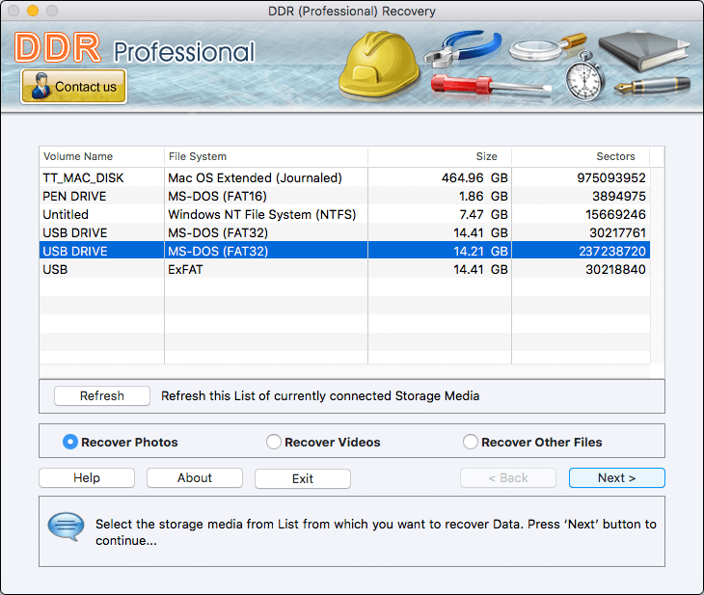The height and width of the screenshot is (595, 704).
Task: Open the About dialog
Action: (x=195, y=477)
